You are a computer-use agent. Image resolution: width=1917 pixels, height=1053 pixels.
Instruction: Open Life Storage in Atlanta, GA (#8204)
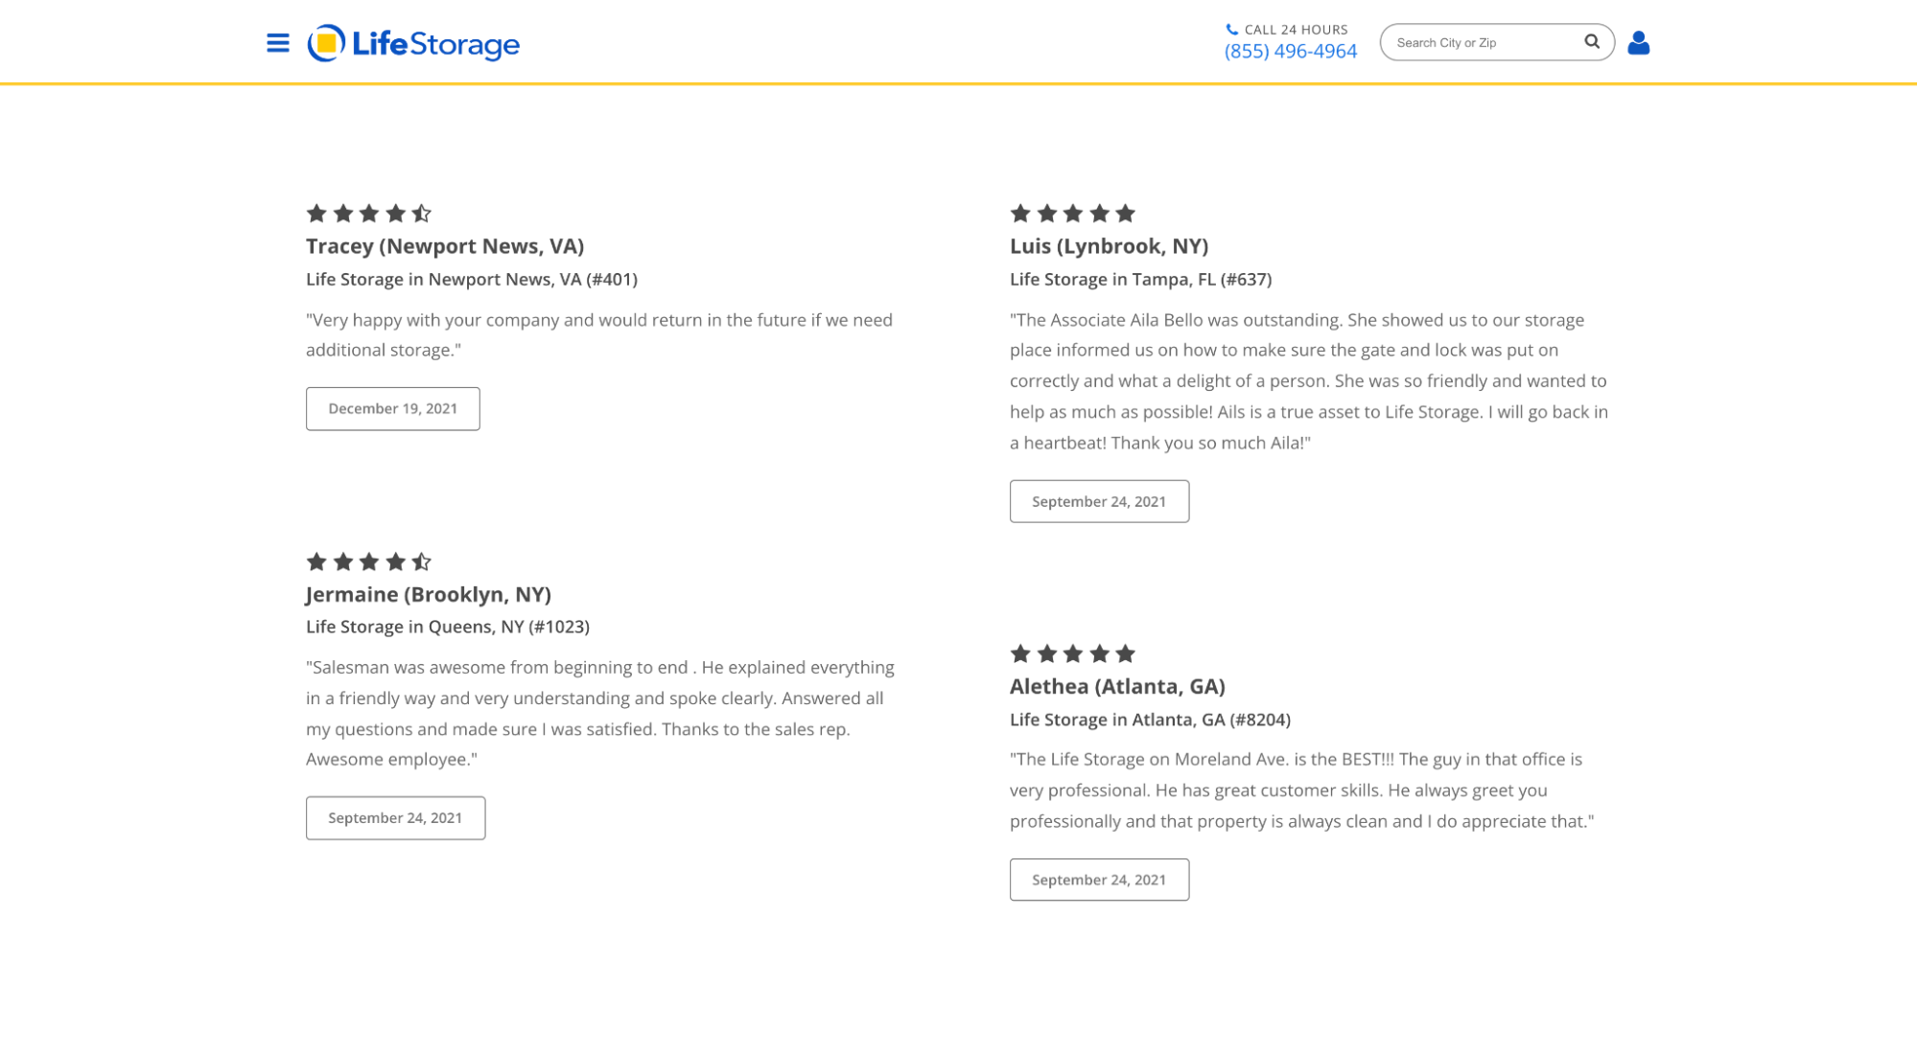coord(1150,720)
